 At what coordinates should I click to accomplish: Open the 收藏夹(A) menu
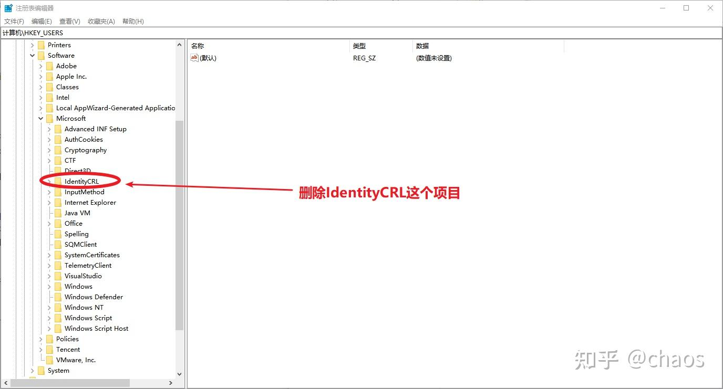(101, 22)
